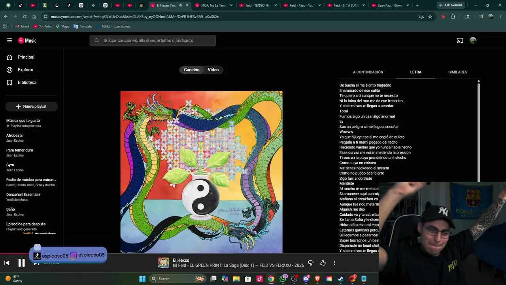Image resolution: width=506 pixels, height=285 pixels.
Task: Go to previous track
Action: click(x=7, y=263)
